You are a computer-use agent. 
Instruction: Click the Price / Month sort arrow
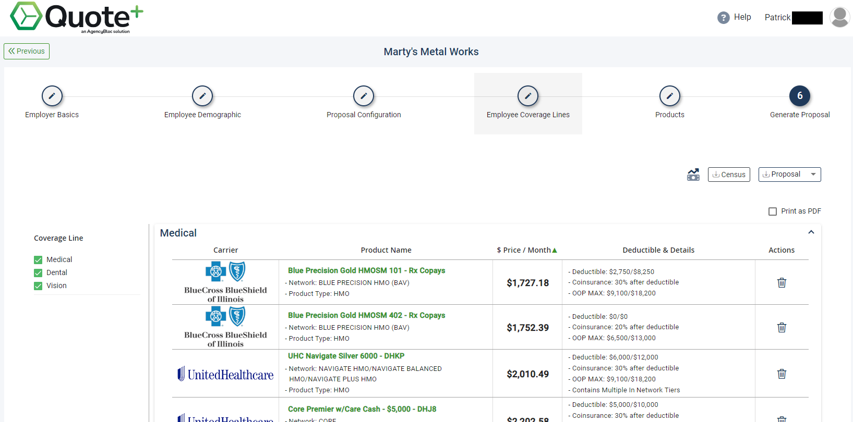[x=555, y=251]
